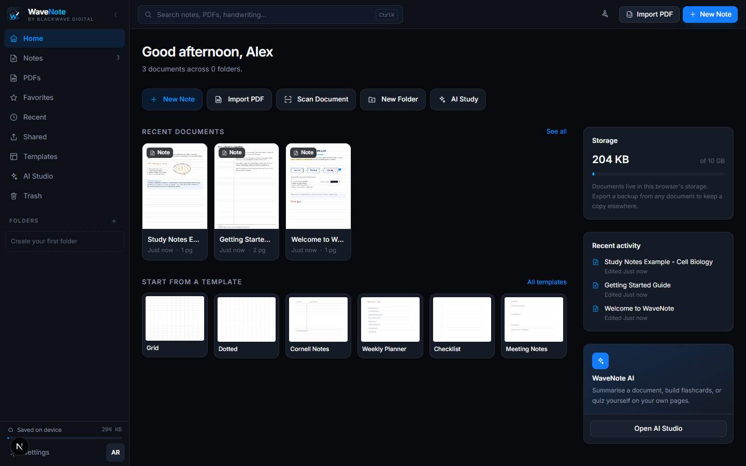746x466 pixels.
Task: Click the Trash bin icon
Action: tap(14, 196)
